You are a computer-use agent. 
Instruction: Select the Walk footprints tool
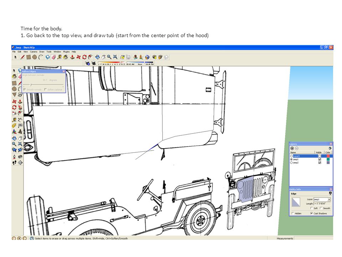[x=14, y=163]
